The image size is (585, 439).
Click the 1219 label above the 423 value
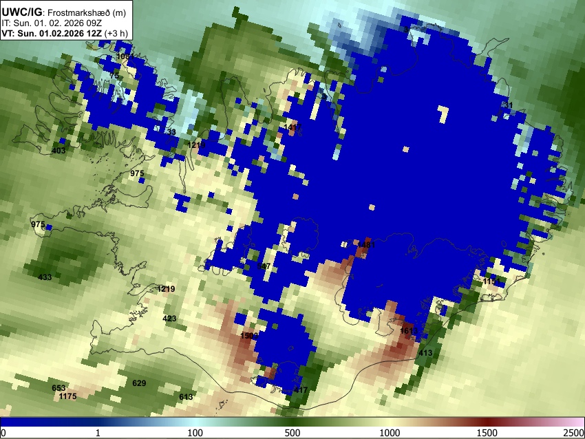tap(166, 289)
